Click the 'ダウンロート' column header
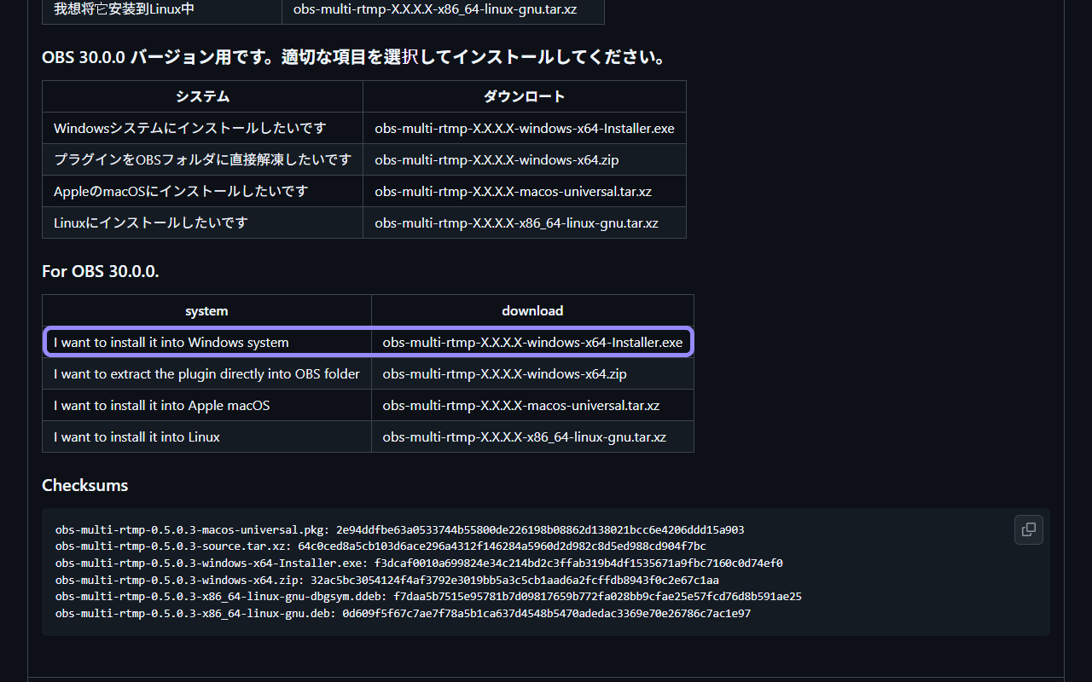 525,96
